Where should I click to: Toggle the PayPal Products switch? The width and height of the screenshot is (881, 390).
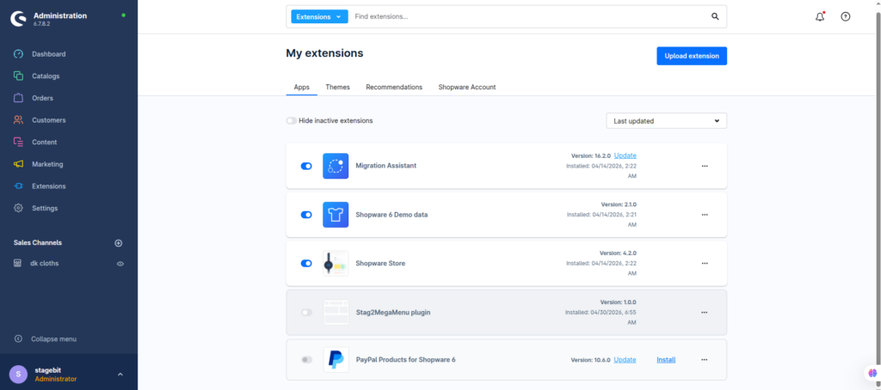306,360
